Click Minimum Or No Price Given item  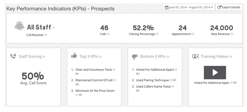(x=95, y=91)
